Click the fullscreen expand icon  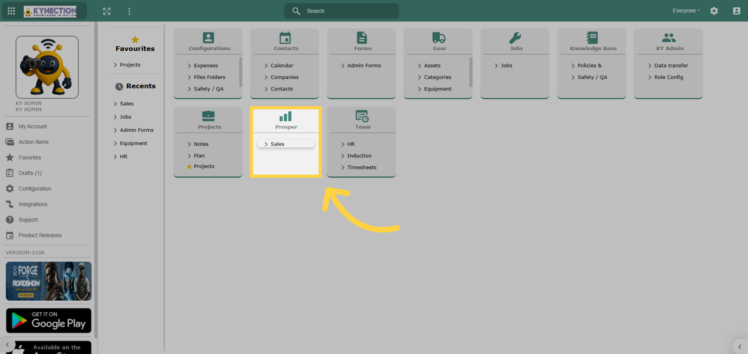[x=107, y=11]
